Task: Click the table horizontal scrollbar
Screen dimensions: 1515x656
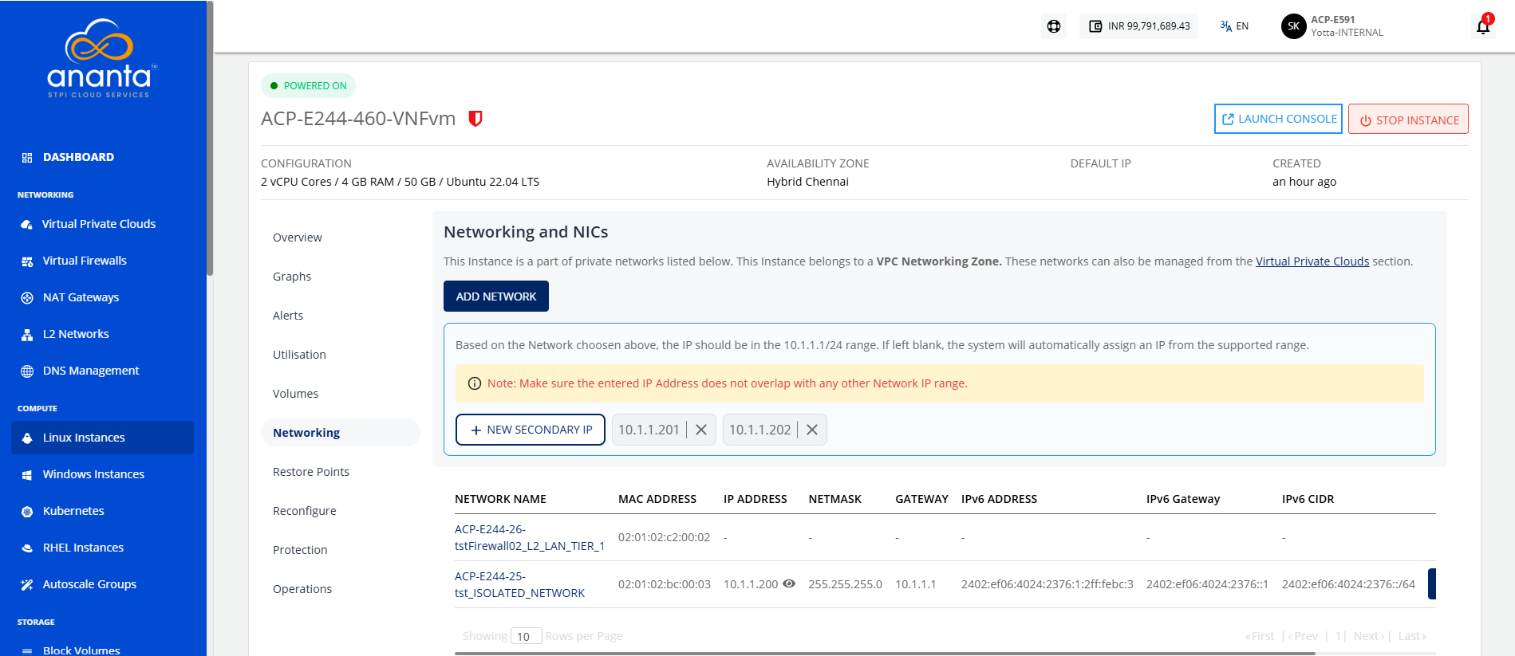Action: (x=885, y=653)
